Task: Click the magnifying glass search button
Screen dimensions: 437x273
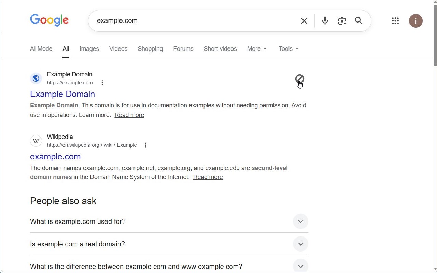Action: (x=358, y=21)
